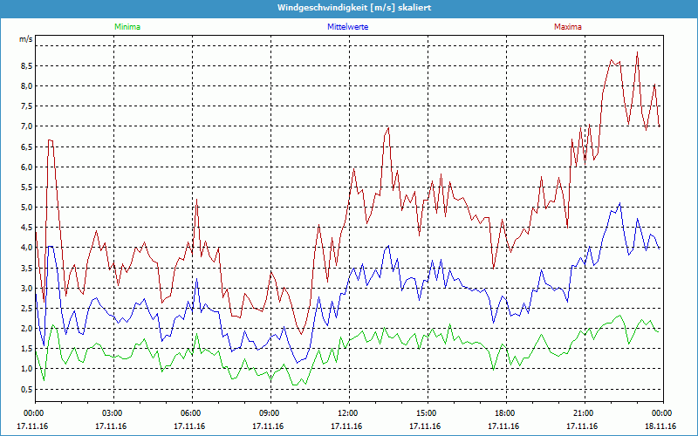This screenshot has height=436, width=698.
Task: Click the 4,0 y-axis value
Action: tap(26, 248)
